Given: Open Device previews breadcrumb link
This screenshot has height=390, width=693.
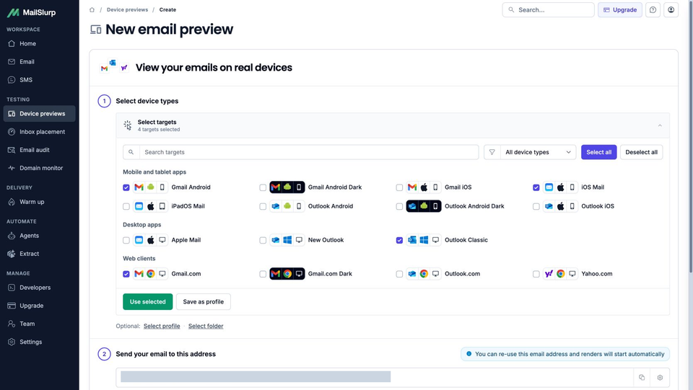Looking at the screenshot, I should tap(127, 9).
